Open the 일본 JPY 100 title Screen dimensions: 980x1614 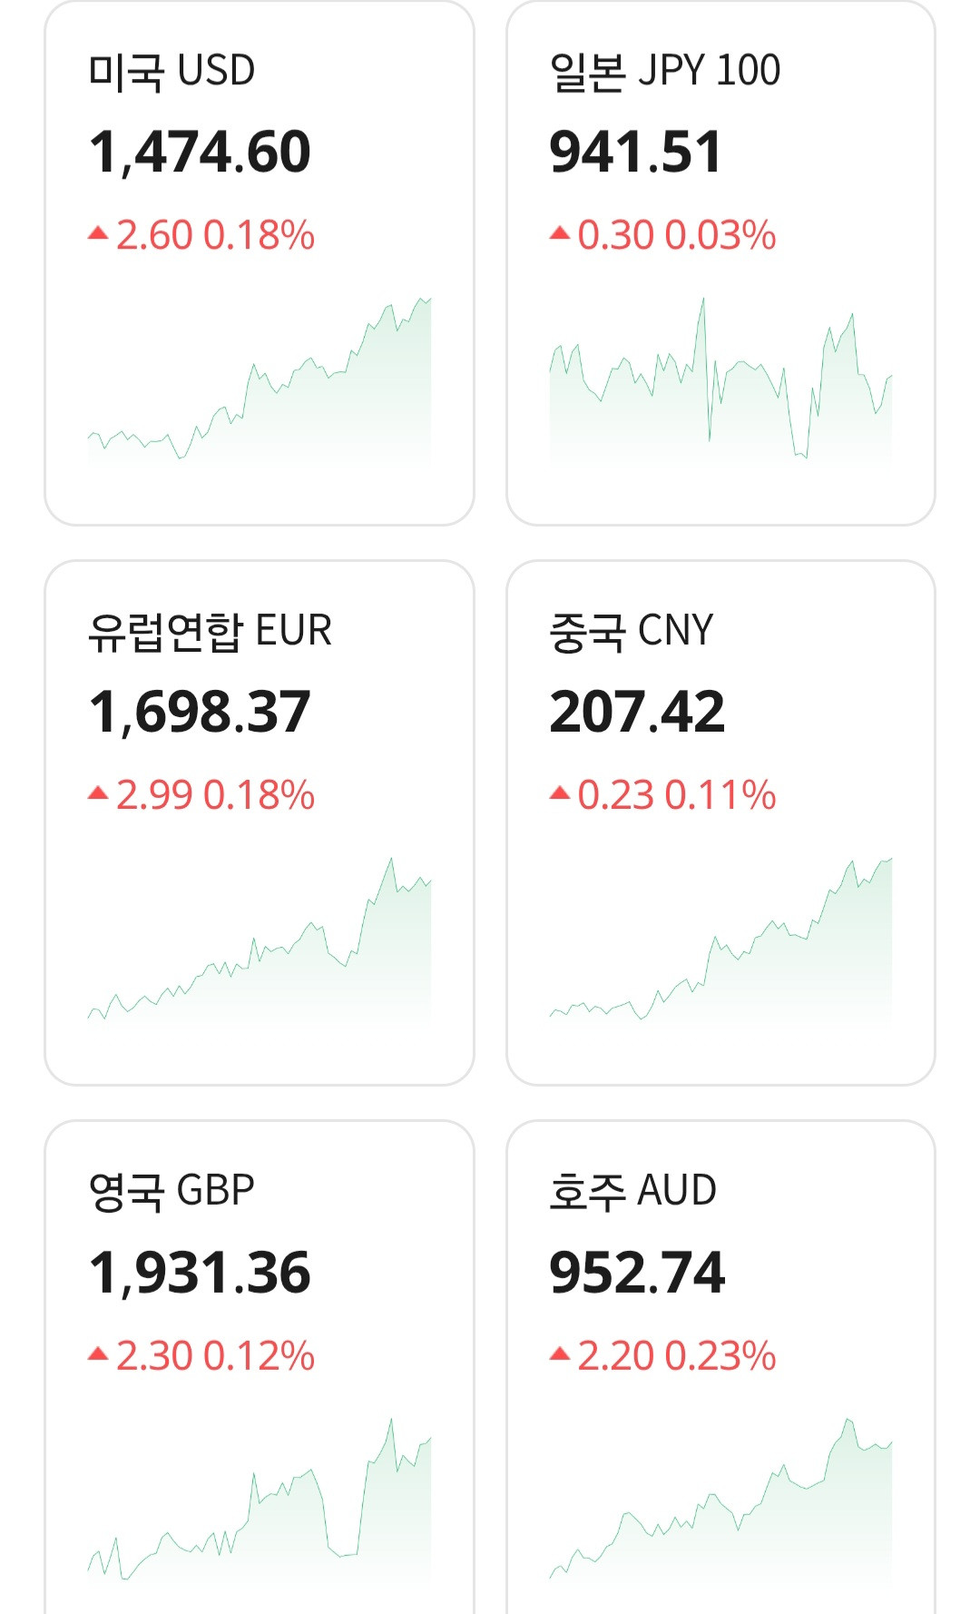tap(664, 71)
